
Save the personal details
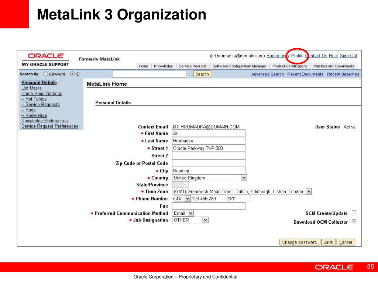point(328,242)
